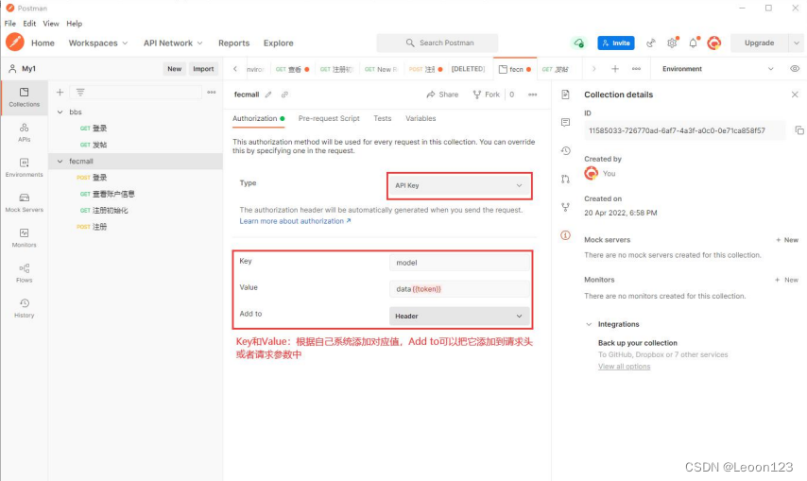807x481 pixels.
Task: Open the Upgrade button dropdown arrow
Action: point(797,43)
